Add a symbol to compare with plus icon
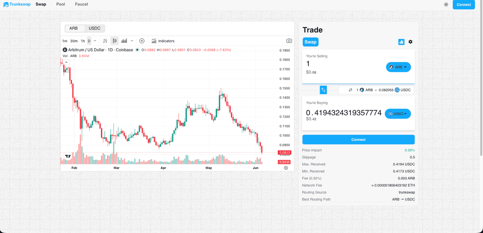This screenshot has height=233, width=483. click(x=142, y=41)
